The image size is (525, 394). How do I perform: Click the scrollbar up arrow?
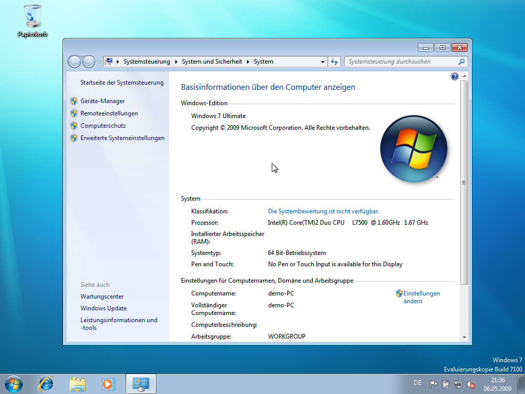click(465, 76)
